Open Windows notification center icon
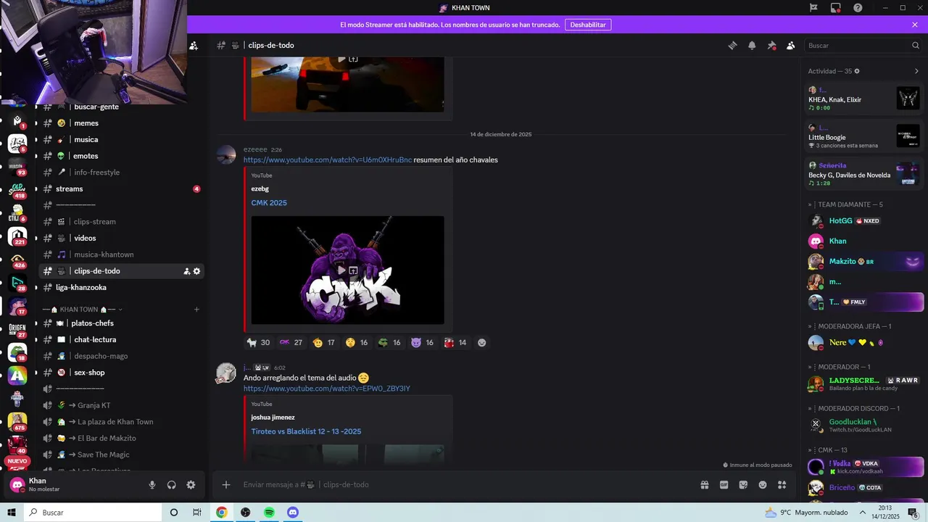 (913, 513)
